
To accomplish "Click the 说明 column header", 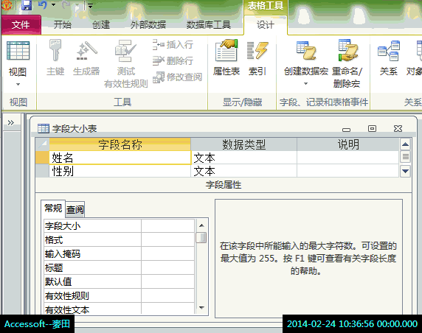I will pyautogui.click(x=348, y=144).
